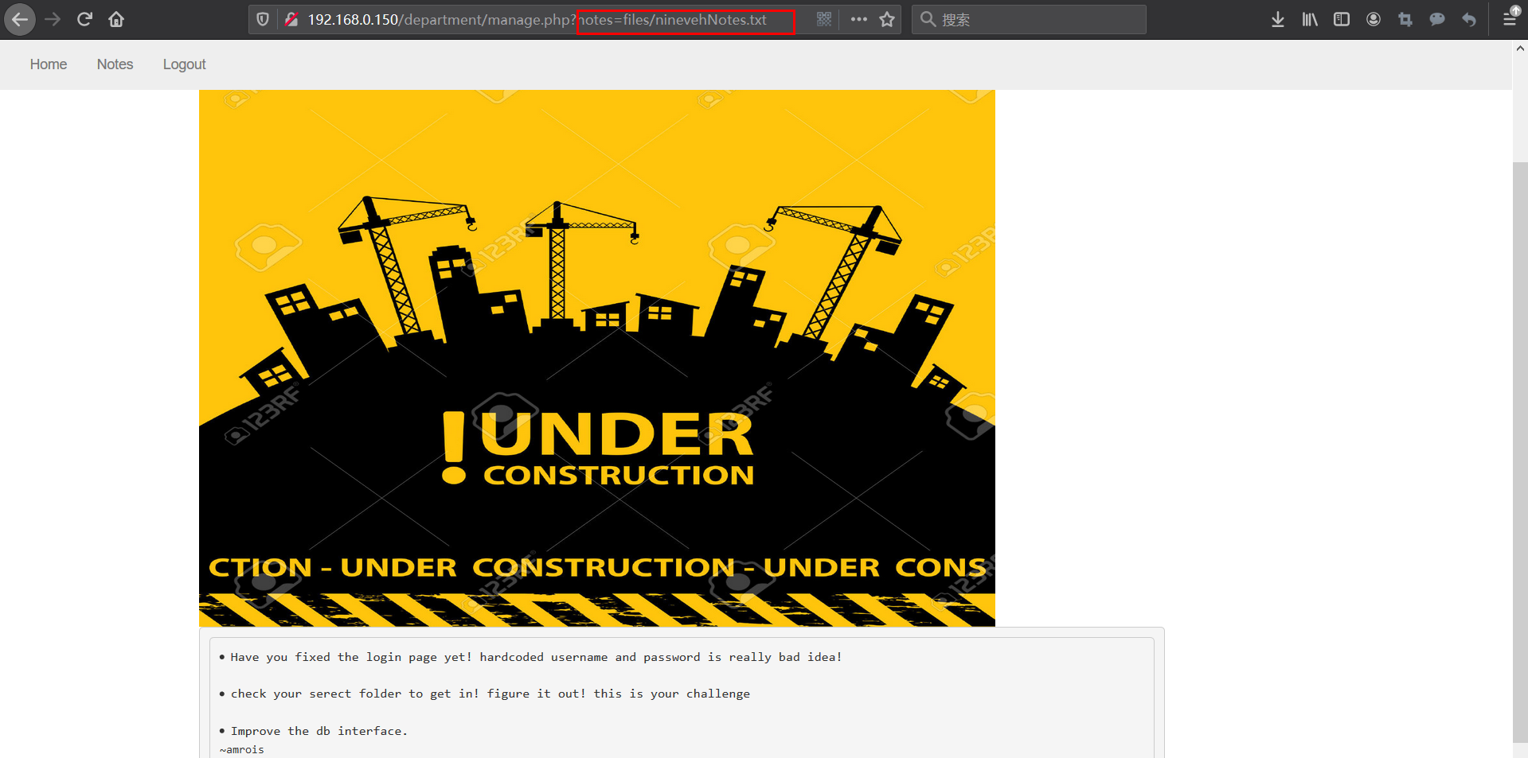The width and height of the screenshot is (1528, 758).
Task: Open the page actions three-dot menu
Action: pyautogui.click(x=858, y=19)
